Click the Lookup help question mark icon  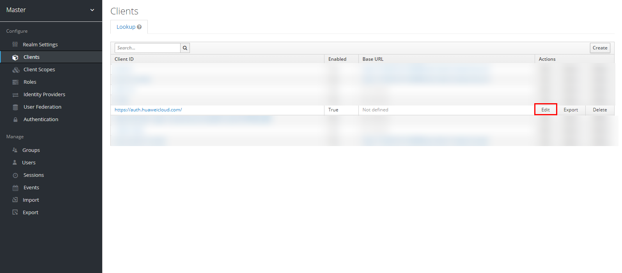click(139, 27)
